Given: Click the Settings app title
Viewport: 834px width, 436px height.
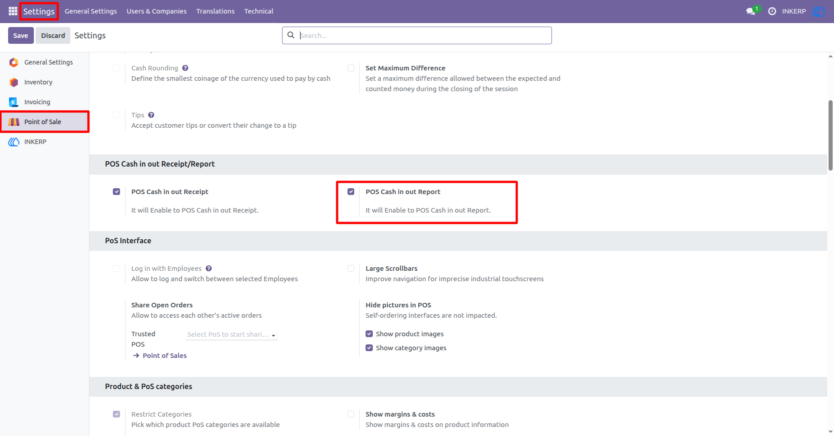Looking at the screenshot, I should coord(39,11).
